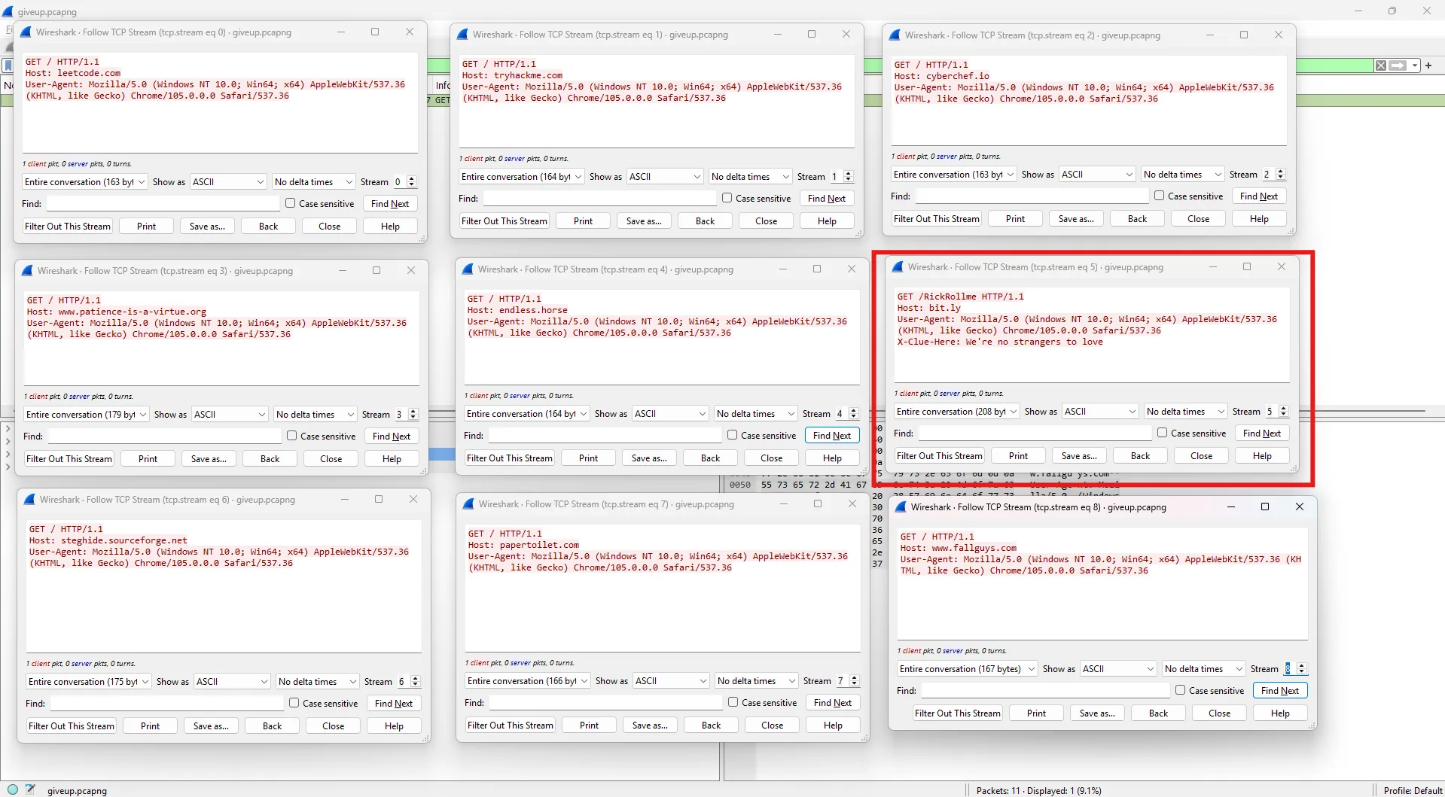Screen dimensions: 1445x797
Task: Click Save as... in stream 2 window
Action: pos(1075,219)
